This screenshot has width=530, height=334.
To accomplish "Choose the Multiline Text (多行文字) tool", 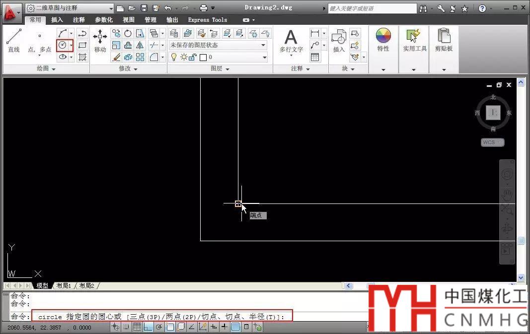I will [291, 40].
